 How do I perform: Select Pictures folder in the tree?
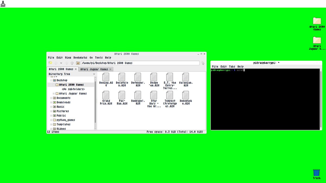pyautogui.click(x=61, y=111)
